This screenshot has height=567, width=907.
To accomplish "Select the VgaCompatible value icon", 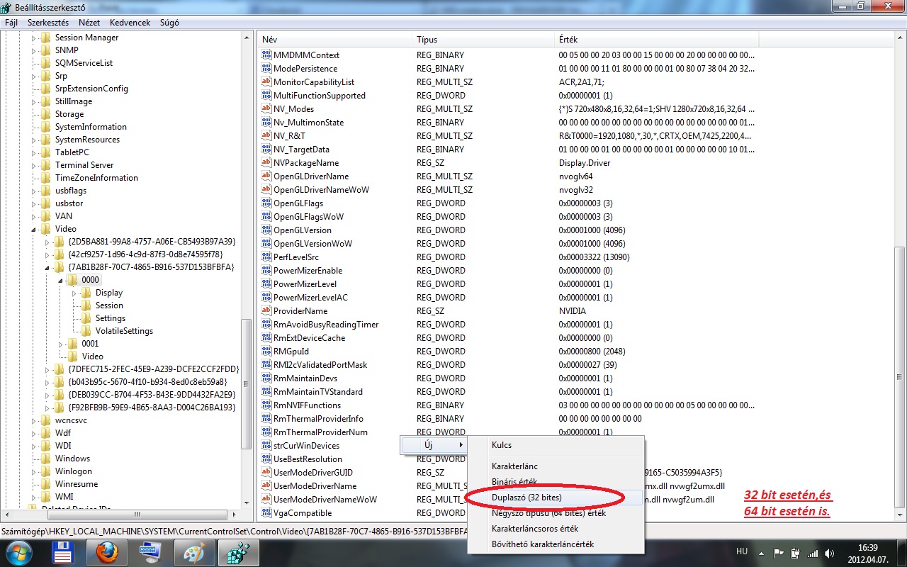I will coord(266,513).
